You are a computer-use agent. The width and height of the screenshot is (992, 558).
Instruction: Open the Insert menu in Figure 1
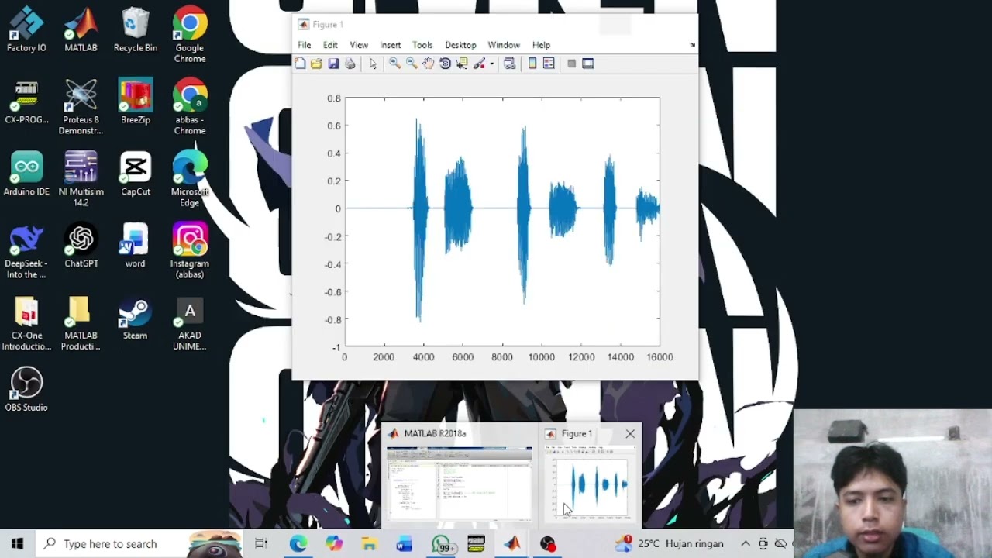click(x=391, y=45)
